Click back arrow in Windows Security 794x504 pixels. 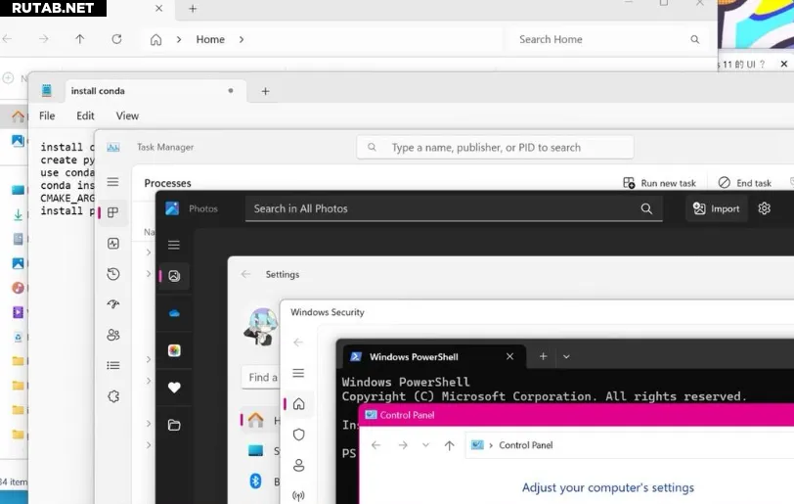pos(298,343)
